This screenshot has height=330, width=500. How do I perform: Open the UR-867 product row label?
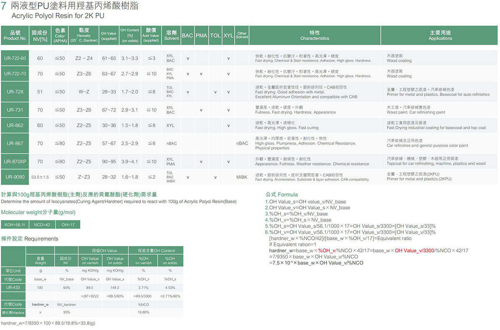point(15,143)
